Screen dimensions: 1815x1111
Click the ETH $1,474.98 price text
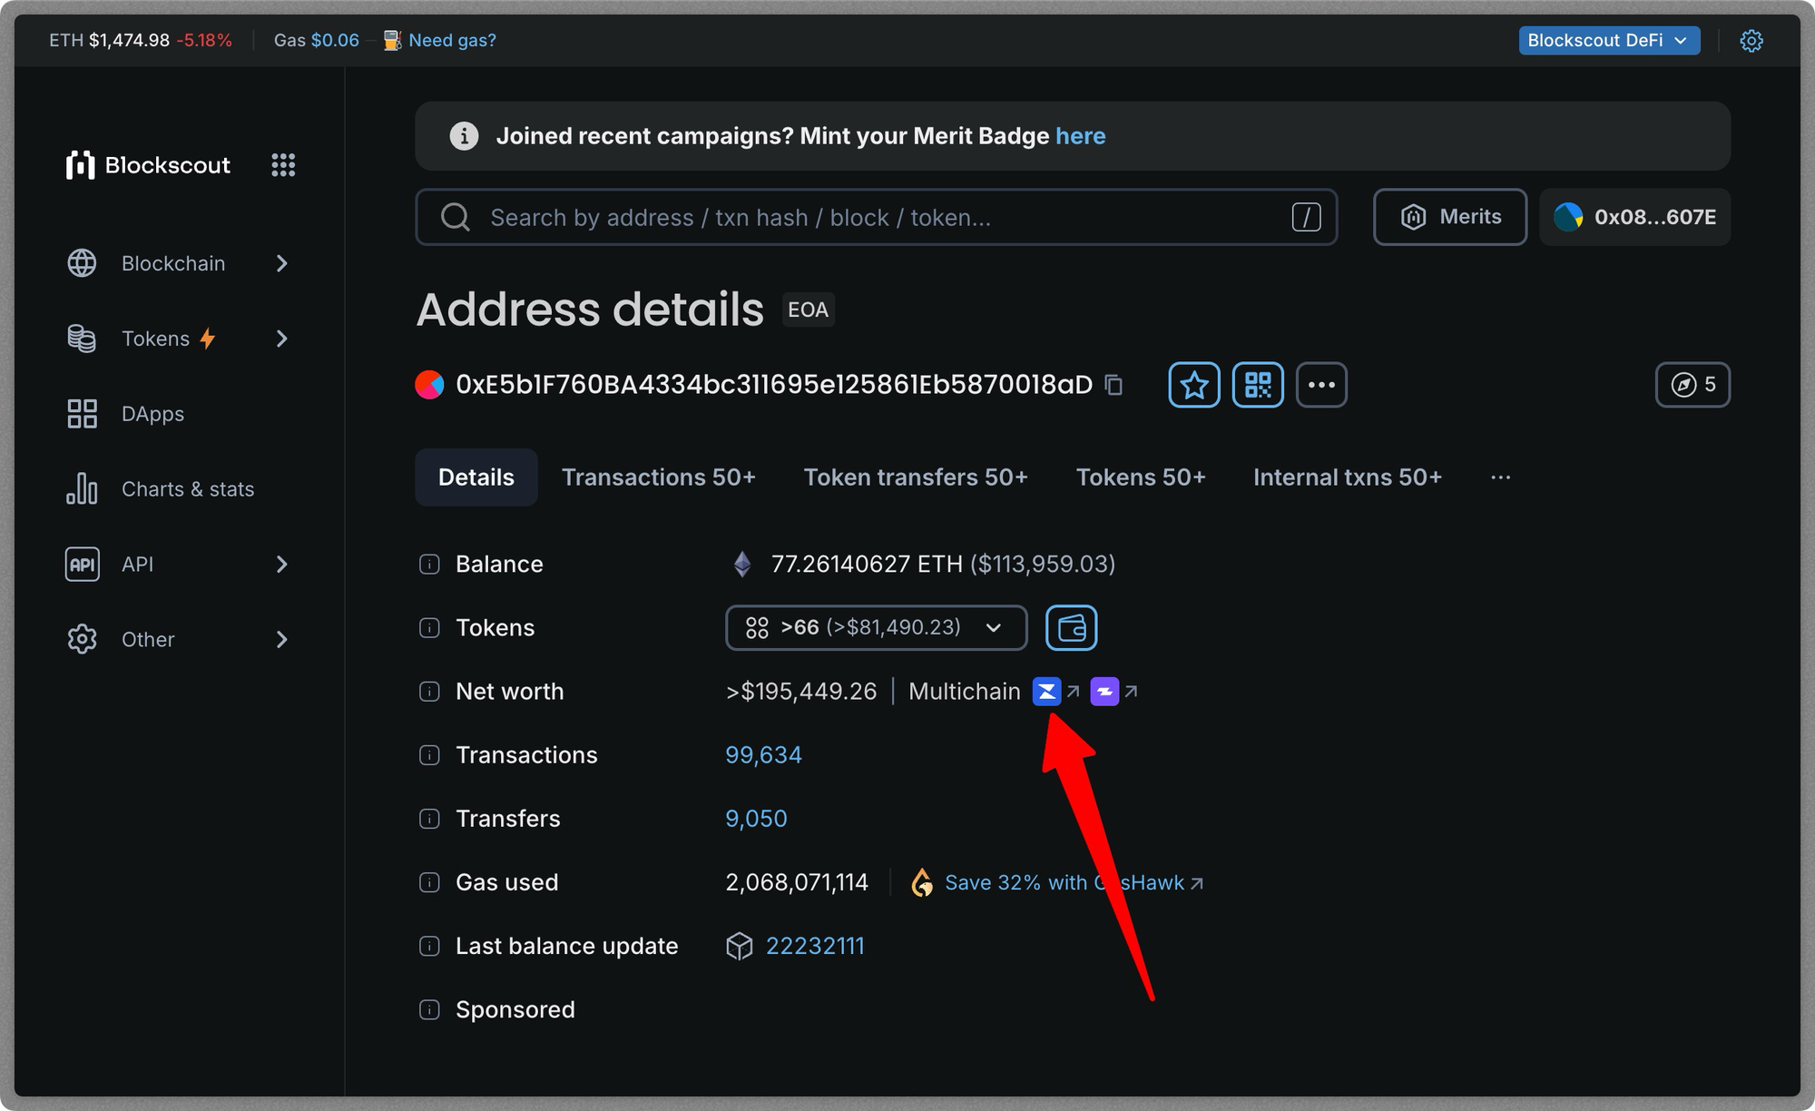(x=109, y=41)
